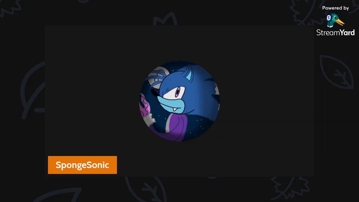Click the circular hedgehog avatar
Screen dimensions: 359x202
pos(179,101)
